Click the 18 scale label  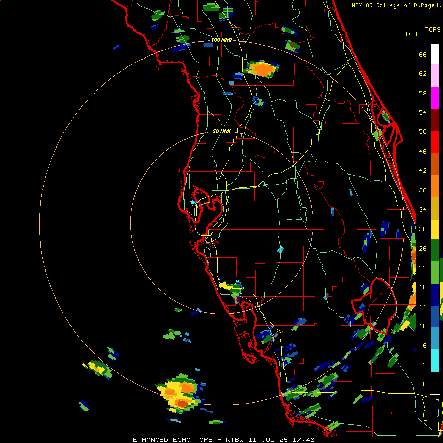click(423, 287)
